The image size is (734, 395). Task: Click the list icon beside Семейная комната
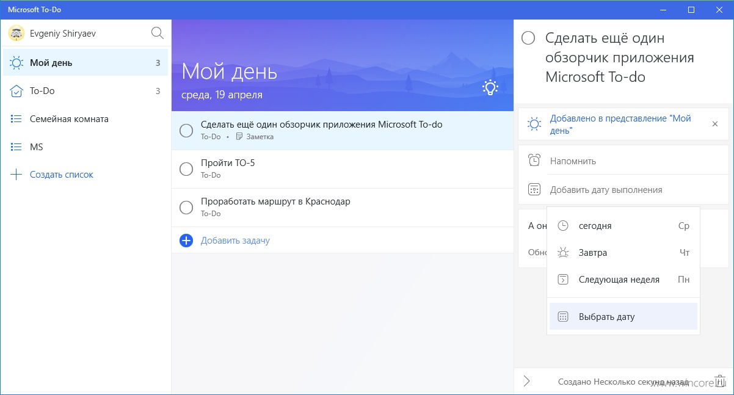click(16, 119)
